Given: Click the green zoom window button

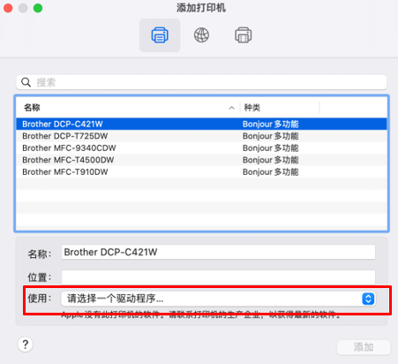Looking at the screenshot, I should [38, 8].
